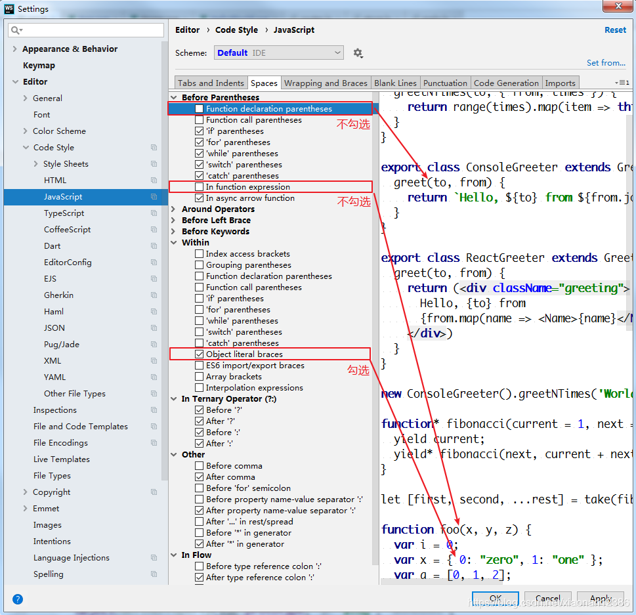The height and width of the screenshot is (615, 636).
Task: Toggle Function declaration parentheses under Before Parentheses
Action: click(x=199, y=109)
